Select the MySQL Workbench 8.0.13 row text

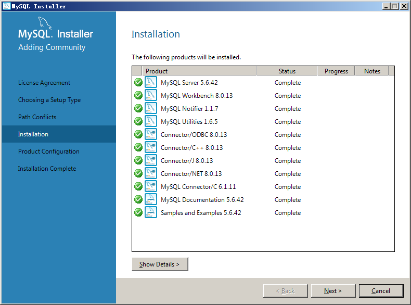pyautogui.click(x=197, y=96)
